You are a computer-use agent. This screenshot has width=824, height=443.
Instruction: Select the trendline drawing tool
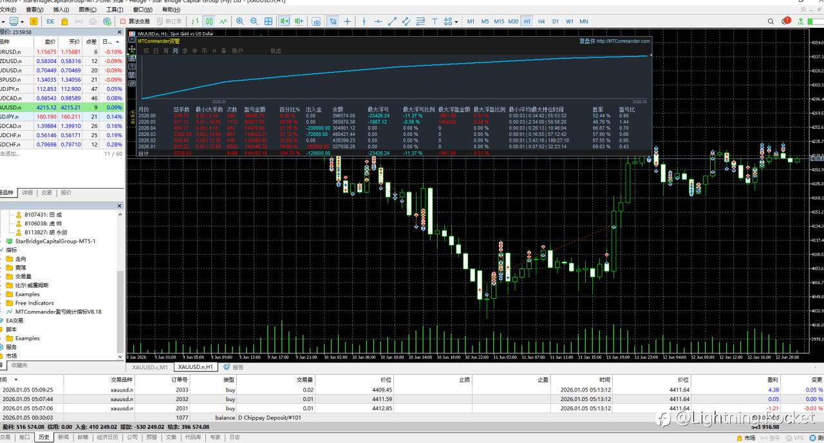point(392,21)
